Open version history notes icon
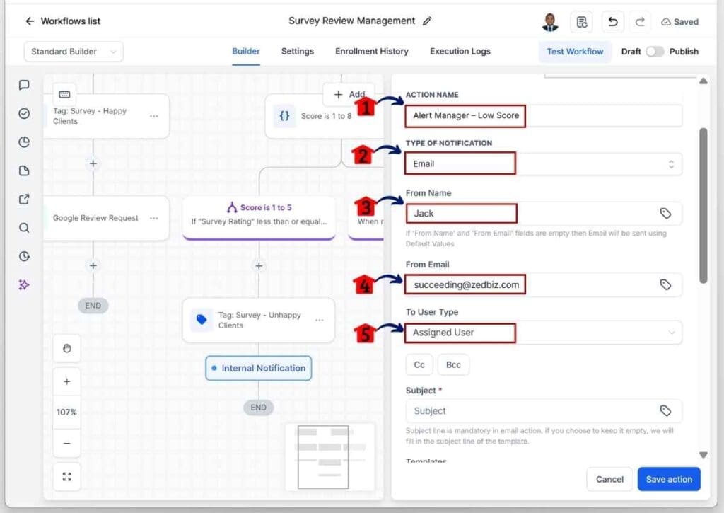Image resolution: width=724 pixels, height=513 pixels. click(x=581, y=22)
